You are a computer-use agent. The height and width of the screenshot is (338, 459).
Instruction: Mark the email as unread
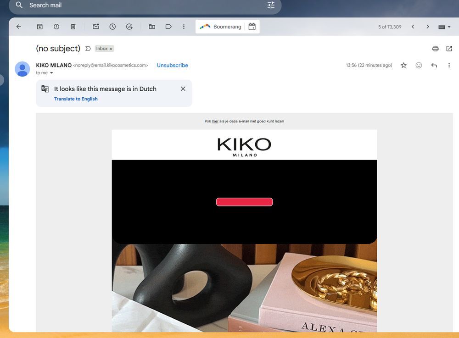[96, 27]
